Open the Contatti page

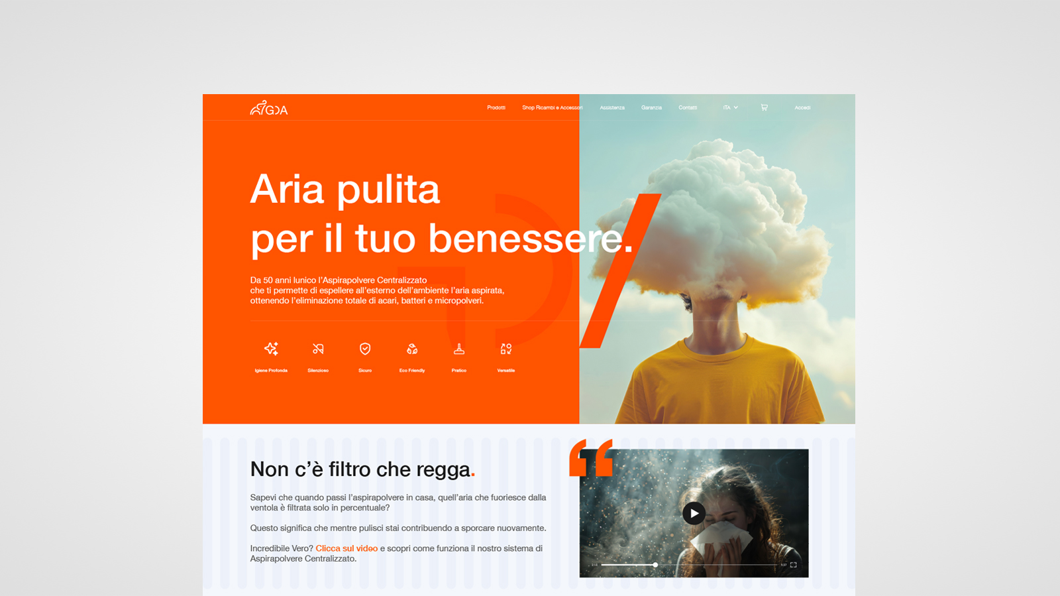(688, 107)
